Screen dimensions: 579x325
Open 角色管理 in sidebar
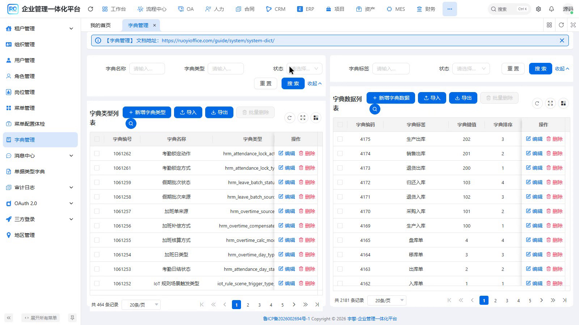point(40,76)
